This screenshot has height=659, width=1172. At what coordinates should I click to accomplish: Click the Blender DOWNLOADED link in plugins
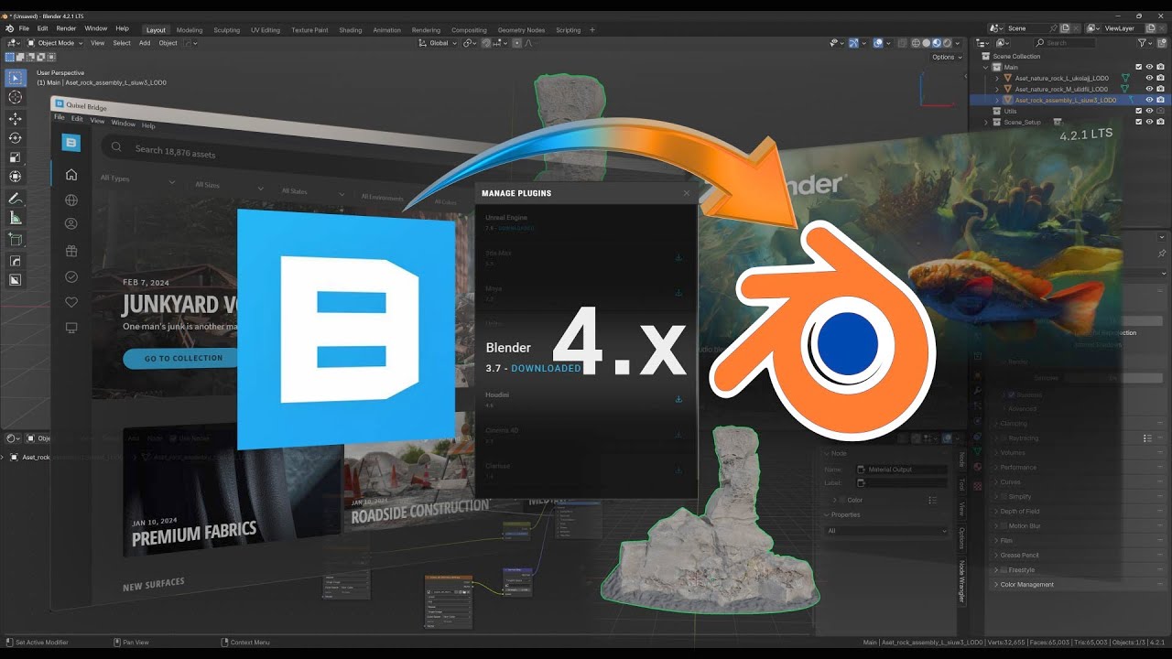click(x=546, y=368)
